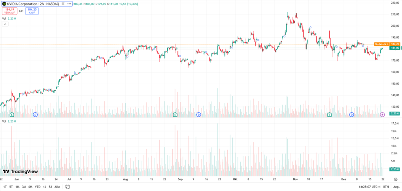The image size is (402, 191).
Task: Click the 12,5M volume axis label
Action: click(x=395, y=138)
